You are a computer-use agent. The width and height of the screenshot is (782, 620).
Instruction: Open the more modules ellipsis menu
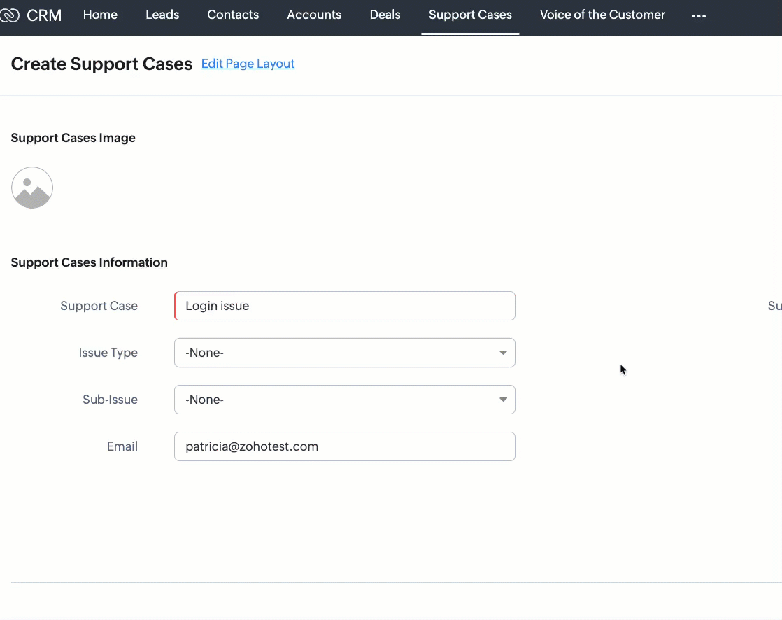tap(698, 15)
